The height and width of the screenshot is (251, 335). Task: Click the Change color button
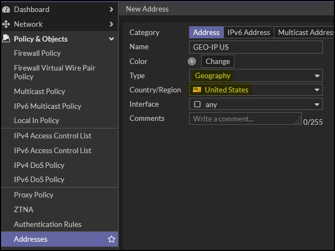pos(218,61)
